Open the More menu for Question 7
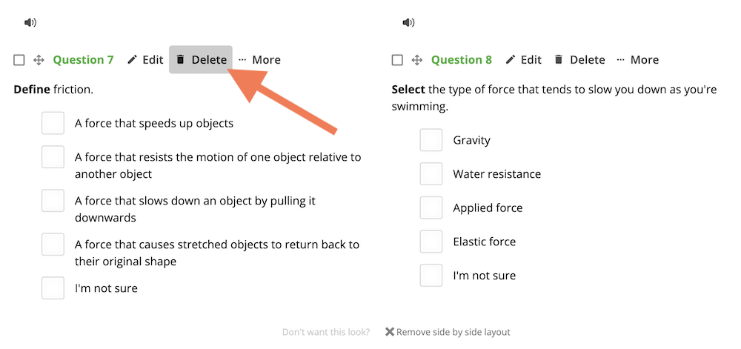The width and height of the screenshot is (741, 349). 259,60
